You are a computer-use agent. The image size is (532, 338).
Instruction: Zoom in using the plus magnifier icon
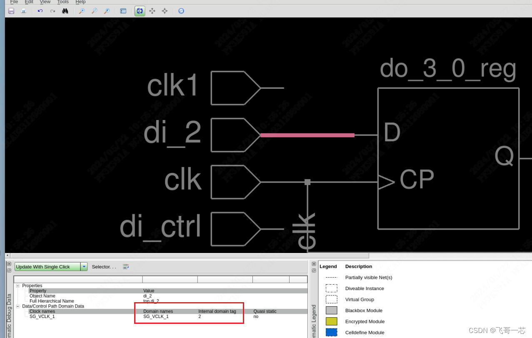click(x=82, y=11)
